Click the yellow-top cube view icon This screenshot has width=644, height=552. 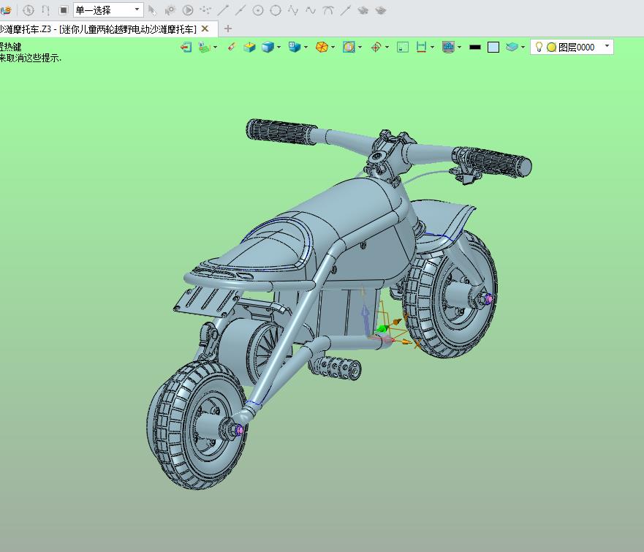point(249,47)
